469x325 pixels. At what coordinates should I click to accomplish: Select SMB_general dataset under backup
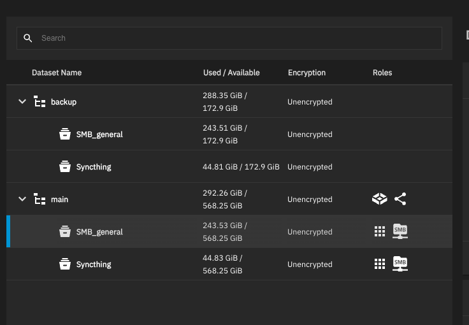229,134
